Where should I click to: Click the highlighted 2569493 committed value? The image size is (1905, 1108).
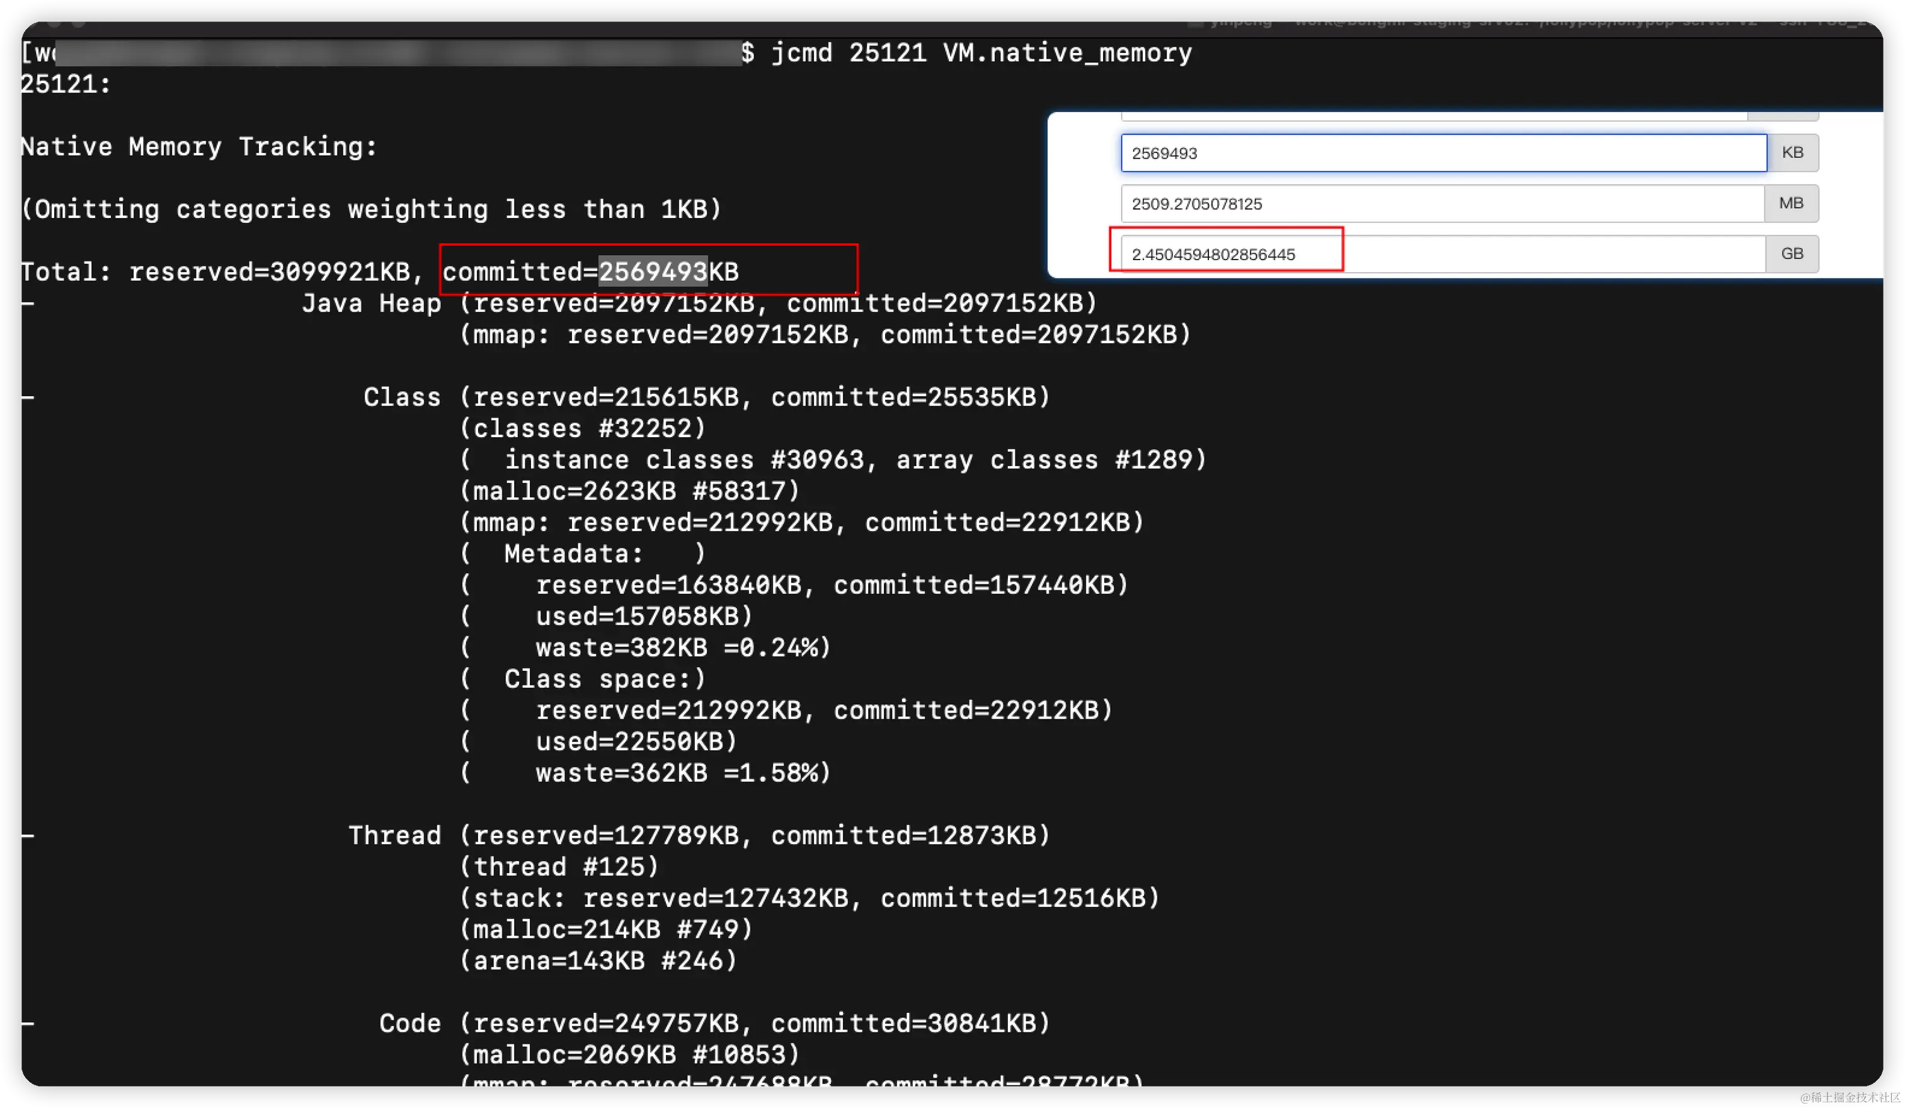tap(653, 271)
